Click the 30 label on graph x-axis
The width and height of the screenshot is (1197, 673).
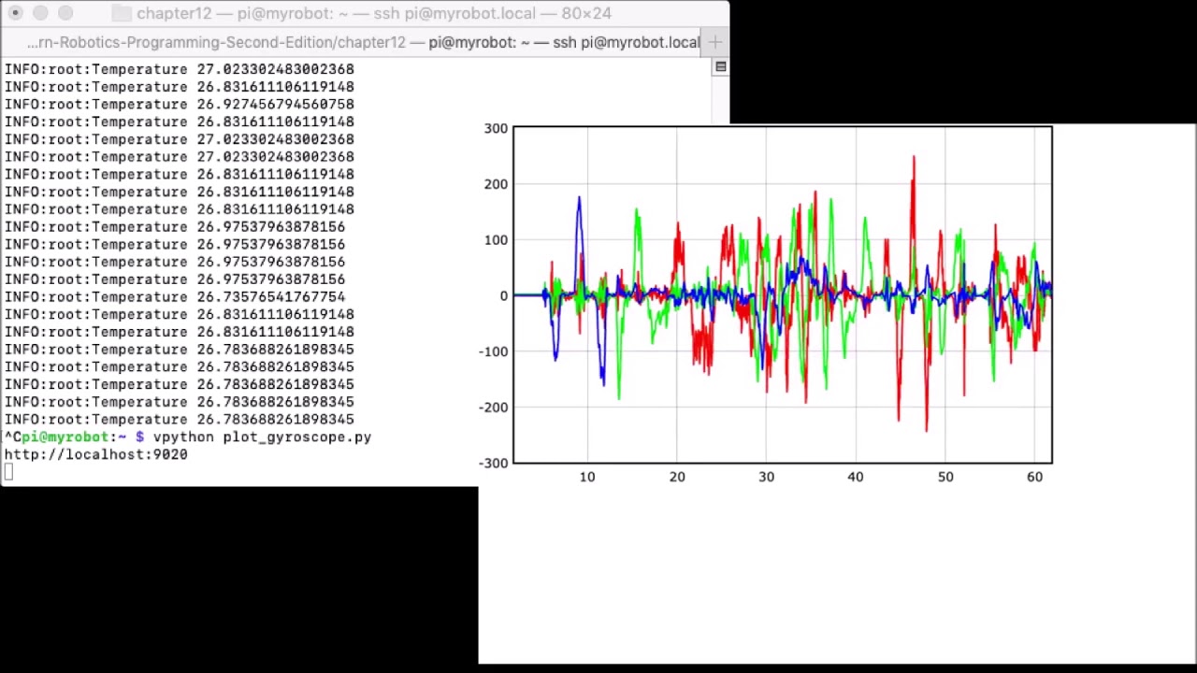(766, 477)
